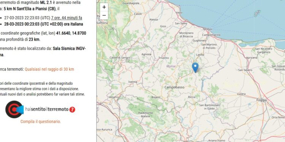The image size is (285, 142).
Task: Click the 'San Severo' label on the map
Action: tap(245, 70)
